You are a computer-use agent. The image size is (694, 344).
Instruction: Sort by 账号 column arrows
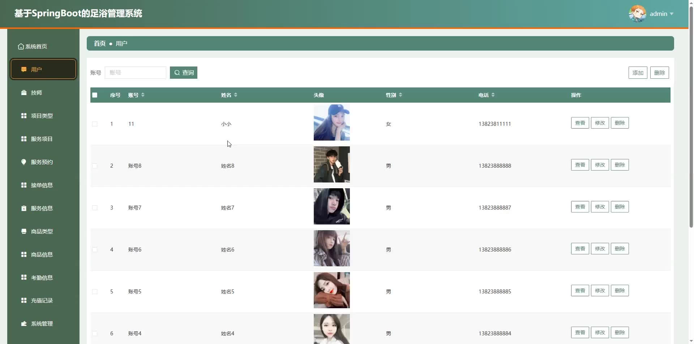[x=143, y=95]
